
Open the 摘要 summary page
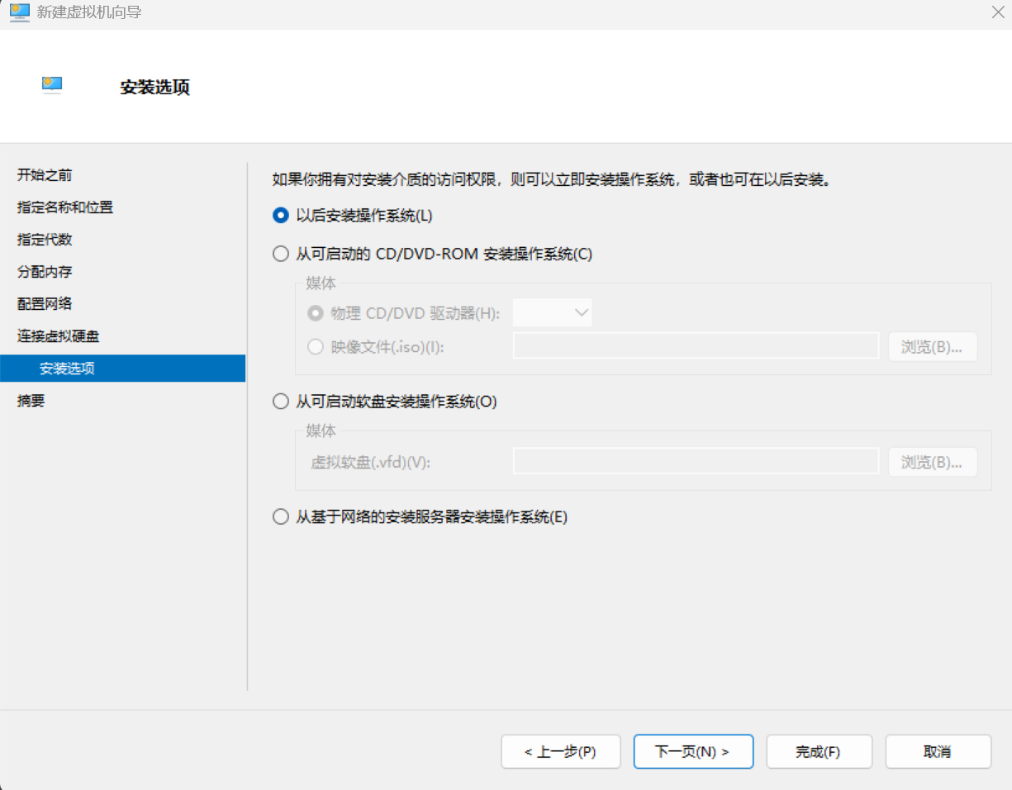pyautogui.click(x=31, y=401)
